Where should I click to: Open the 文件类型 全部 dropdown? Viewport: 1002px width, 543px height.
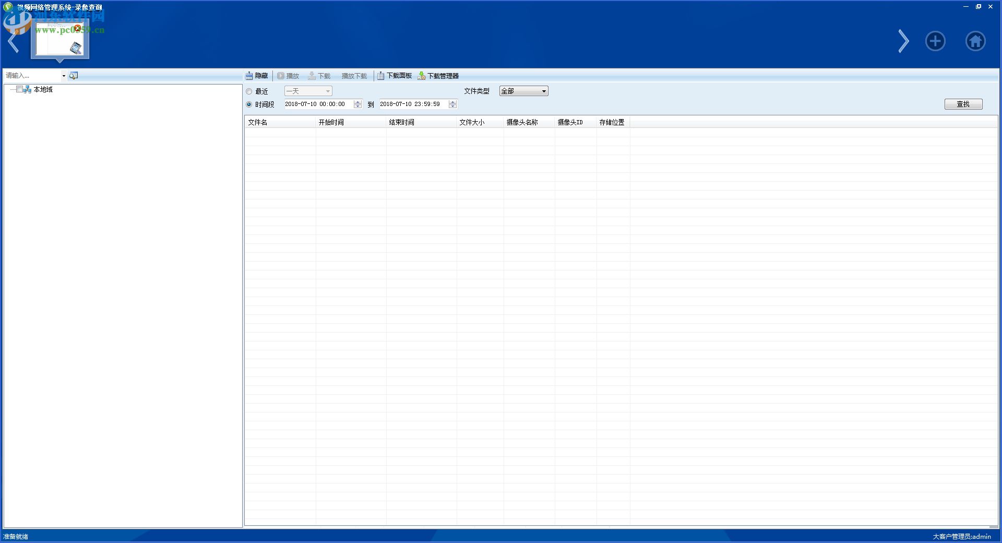tap(543, 91)
